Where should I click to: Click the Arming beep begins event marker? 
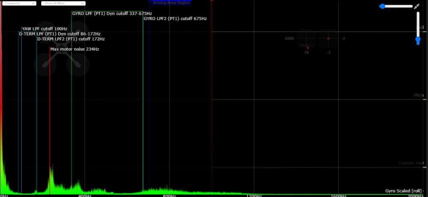172,2
